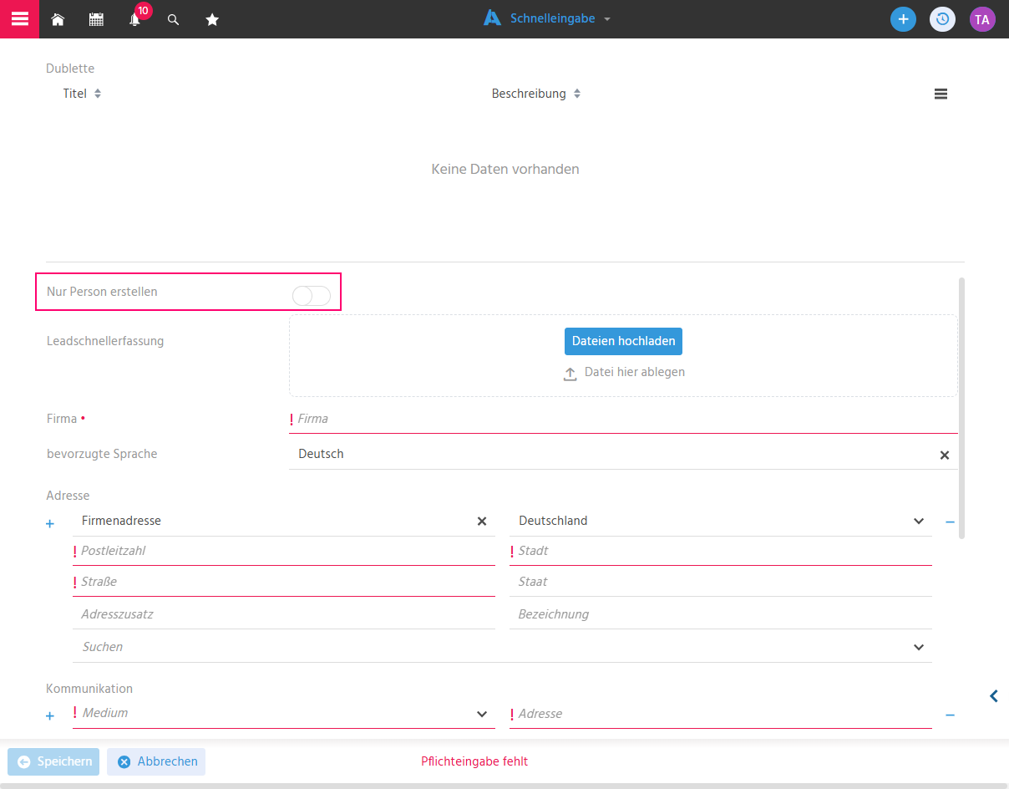This screenshot has width=1009, height=789.
Task: Click the Kommunikation section label
Action: click(89, 689)
